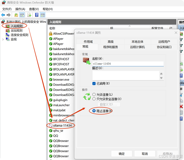Viewport: 184px width, 160px height.
Task: Select Outbound Rules (出站规则) in tree
Action: pyautogui.click(x=17, y=30)
